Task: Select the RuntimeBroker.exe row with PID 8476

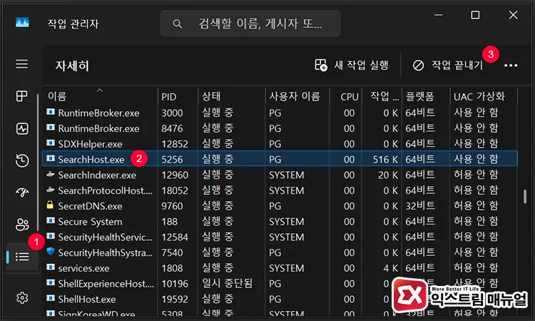Action: [x=280, y=128]
